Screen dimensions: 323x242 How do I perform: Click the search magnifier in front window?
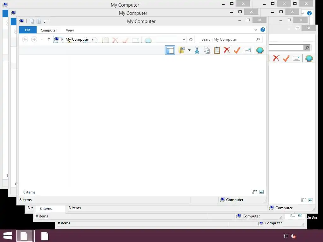coord(258,39)
